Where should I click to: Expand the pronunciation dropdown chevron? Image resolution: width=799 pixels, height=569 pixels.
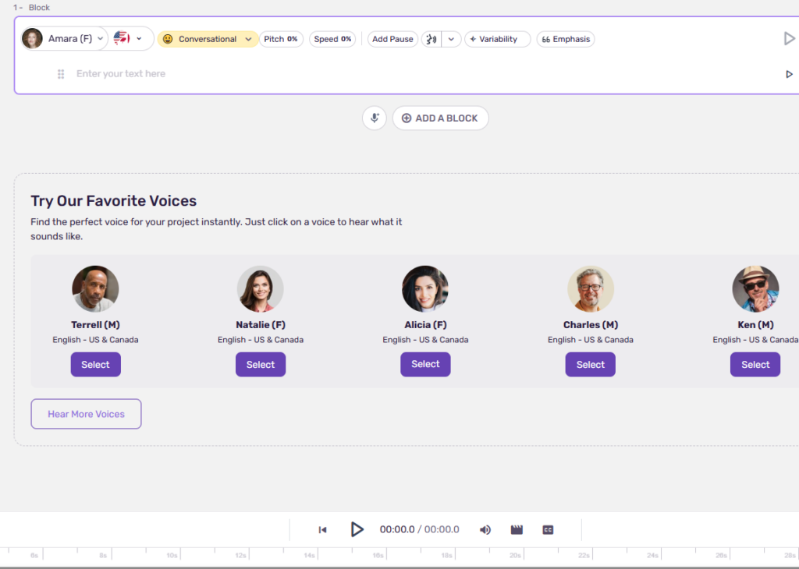click(451, 39)
